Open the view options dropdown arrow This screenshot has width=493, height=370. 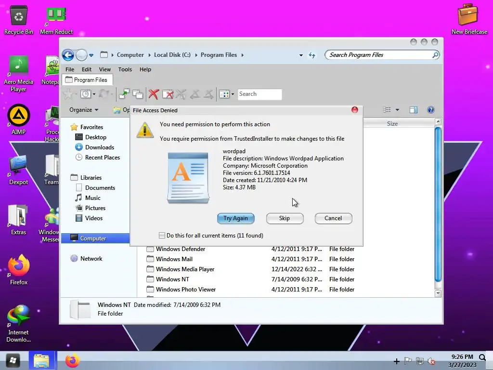pos(397,110)
